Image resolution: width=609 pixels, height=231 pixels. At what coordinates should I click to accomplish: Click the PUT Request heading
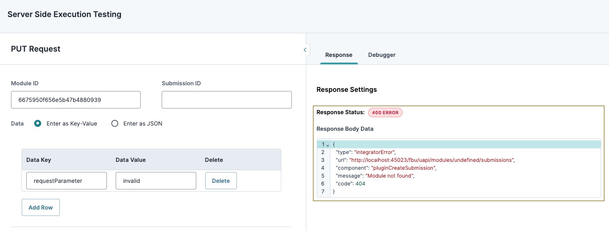coord(35,49)
